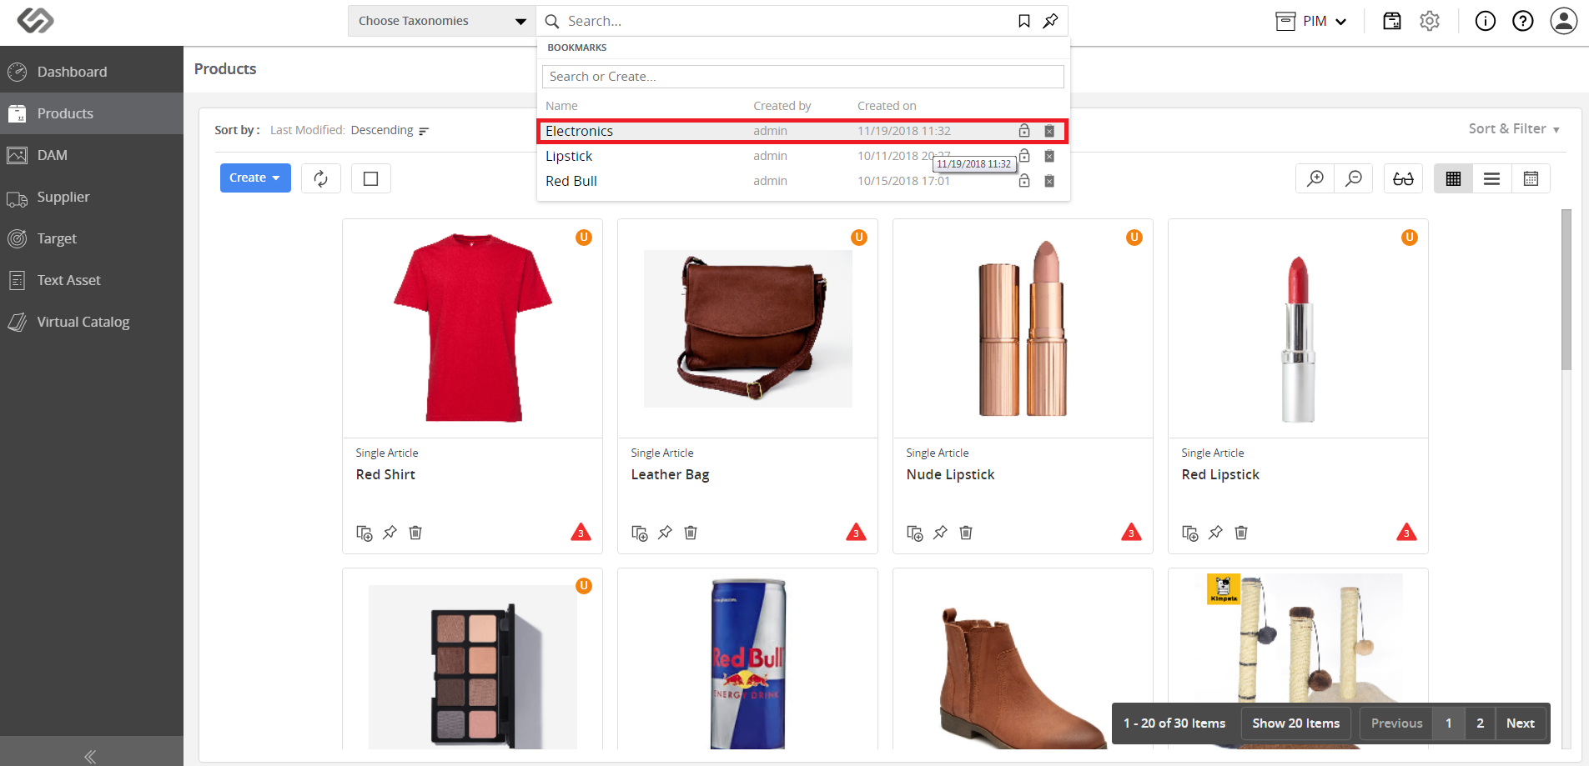Viewport: 1589px width, 766px height.
Task: Pin the Leather Bag product
Action: pos(665,532)
